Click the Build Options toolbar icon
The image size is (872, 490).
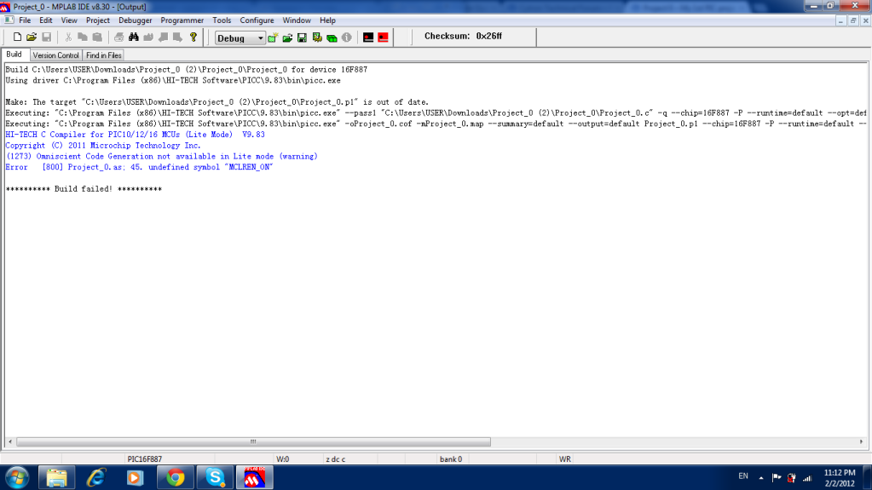click(317, 37)
